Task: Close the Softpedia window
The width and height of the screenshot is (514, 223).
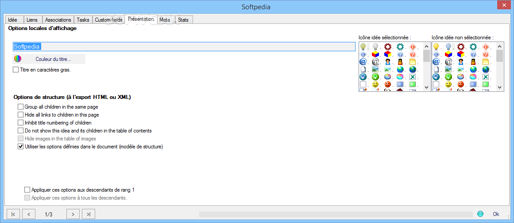Action: [503, 5]
